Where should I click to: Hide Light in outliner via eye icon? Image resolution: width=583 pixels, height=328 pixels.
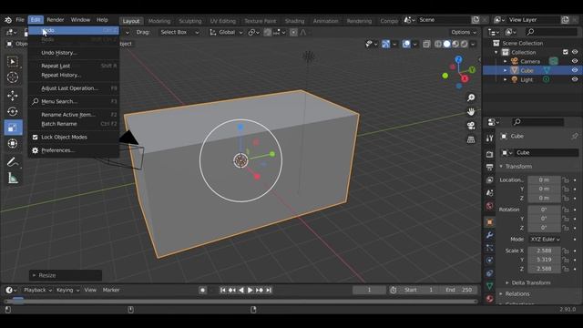coord(575,79)
